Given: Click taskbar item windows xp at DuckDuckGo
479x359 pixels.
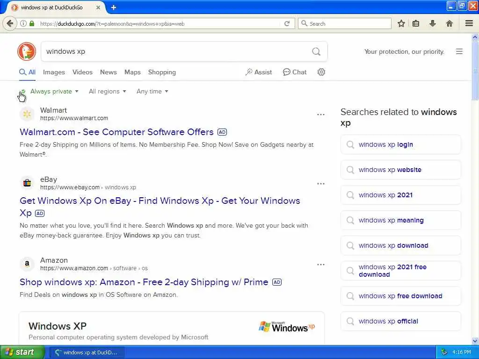Looking at the screenshot, I should 87,352.
